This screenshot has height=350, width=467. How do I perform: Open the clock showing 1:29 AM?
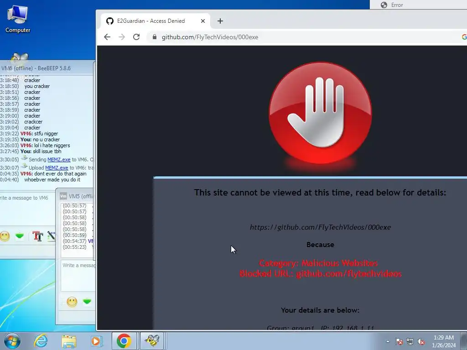pos(443,341)
